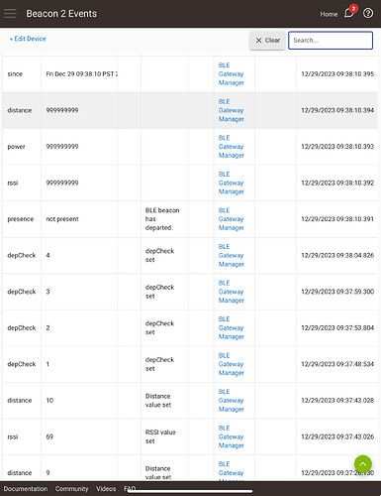This screenshot has height=496, width=381.
Task: Select the 'not present' presence value cell
Action: [62, 219]
